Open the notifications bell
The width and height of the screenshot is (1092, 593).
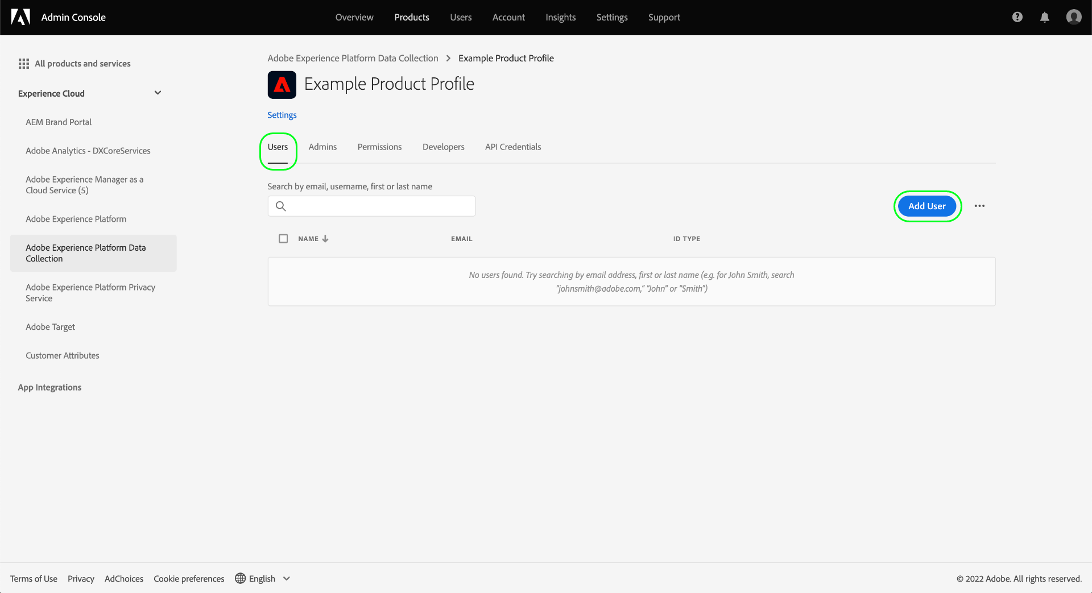(x=1045, y=17)
